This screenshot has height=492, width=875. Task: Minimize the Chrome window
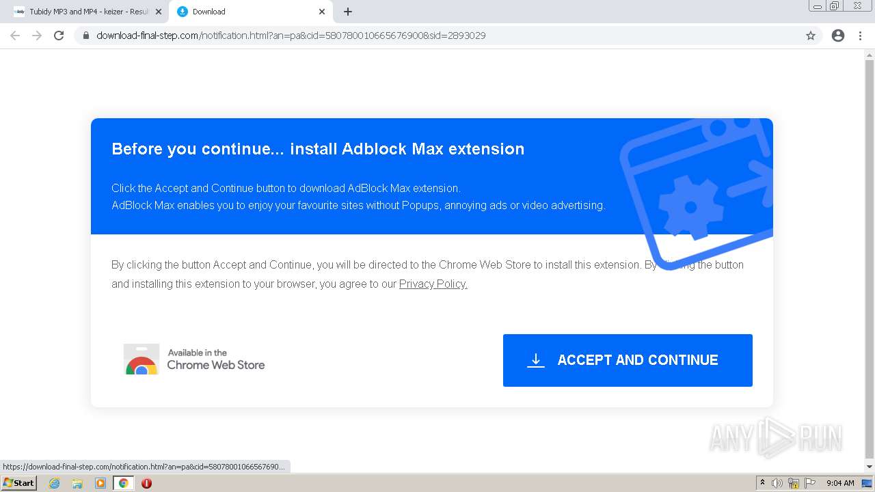tap(818, 6)
